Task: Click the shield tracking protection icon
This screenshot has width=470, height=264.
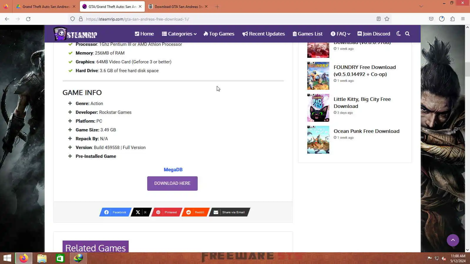Action: (x=73, y=19)
